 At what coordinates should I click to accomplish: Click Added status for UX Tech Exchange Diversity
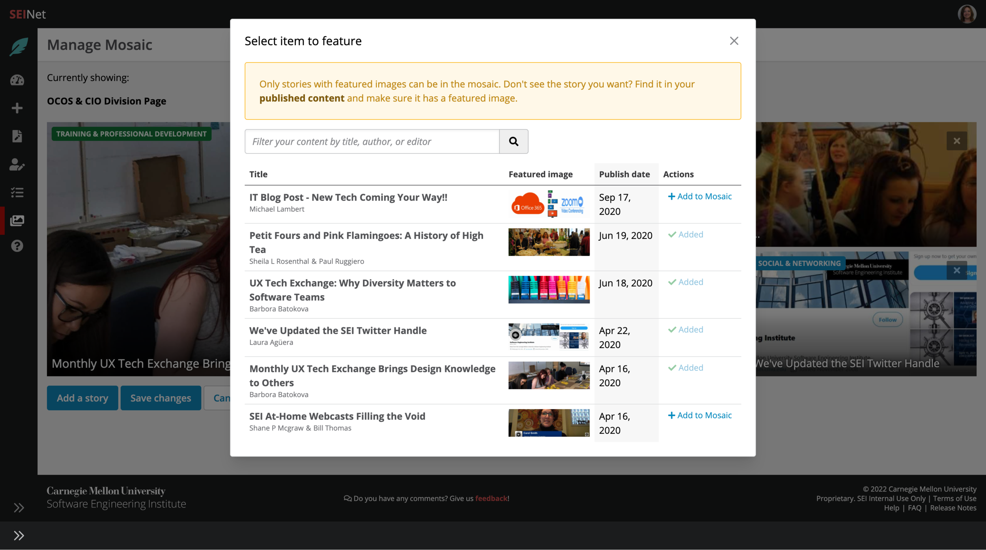[685, 282]
